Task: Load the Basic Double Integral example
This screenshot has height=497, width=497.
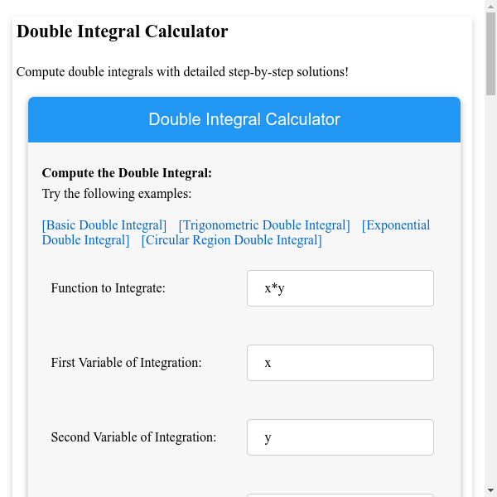Action: 104,225
